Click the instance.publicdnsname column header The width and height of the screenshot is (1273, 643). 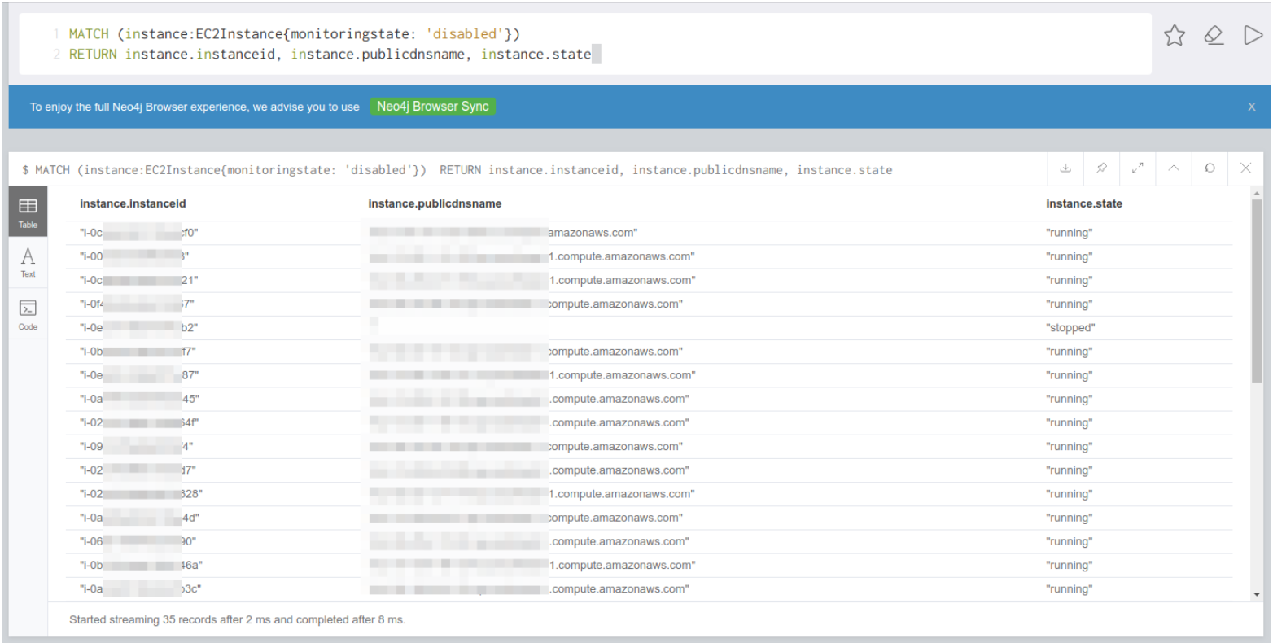[435, 203]
